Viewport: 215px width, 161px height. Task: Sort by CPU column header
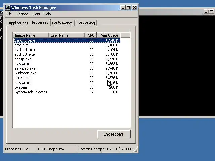(x=91, y=35)
